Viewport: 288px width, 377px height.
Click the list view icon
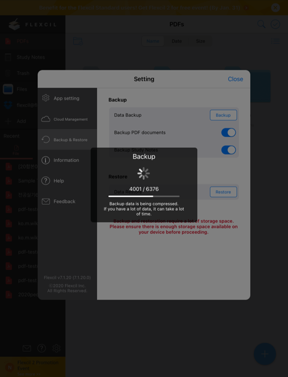(275, 41)
